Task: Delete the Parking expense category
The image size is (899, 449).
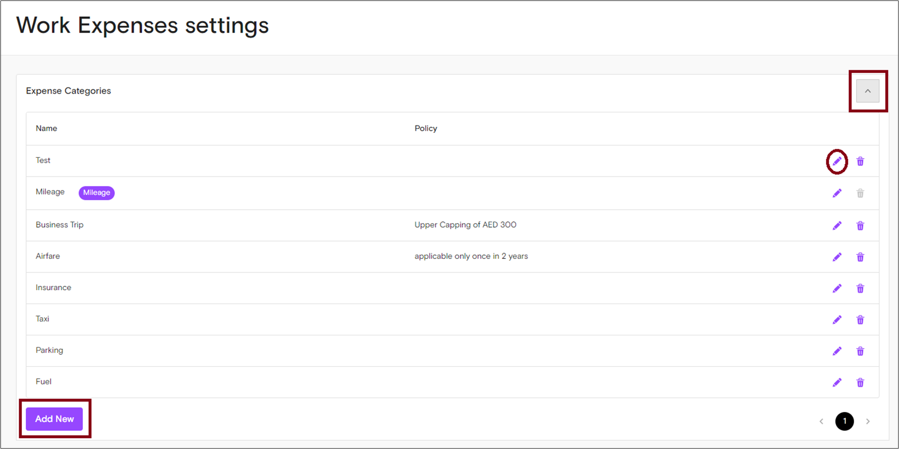Action: tap(860, 351)
